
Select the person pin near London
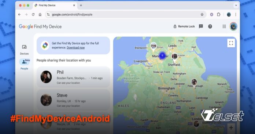click(x=196, y=124)
